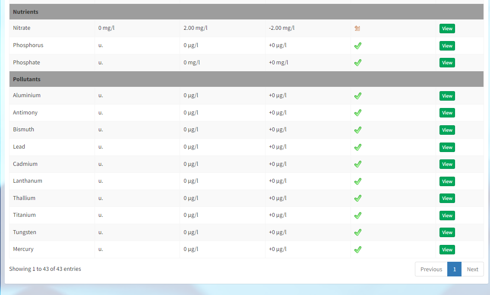Click the Thallium green checkmark icon

point(358,198)
